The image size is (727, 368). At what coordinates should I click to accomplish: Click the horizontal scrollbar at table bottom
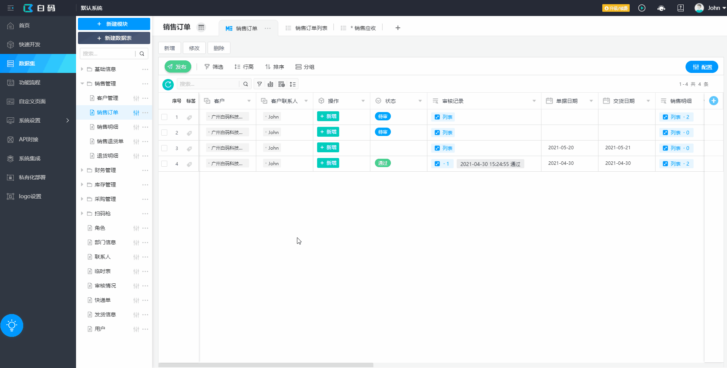(x=266, y=365)
